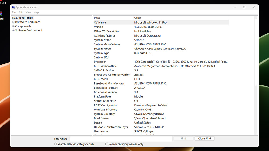Select the System Name row
This screenshot has height=151, width=269.
point(161,40)
